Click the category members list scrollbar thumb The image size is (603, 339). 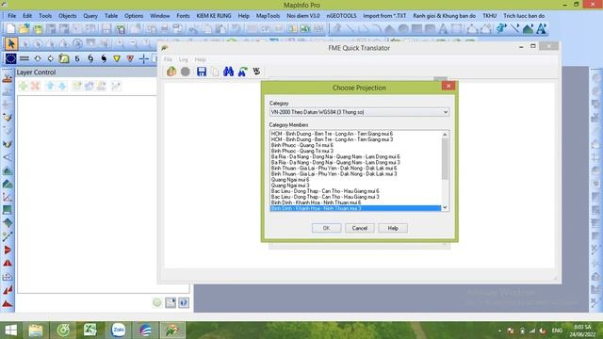[x=445, y=159]
